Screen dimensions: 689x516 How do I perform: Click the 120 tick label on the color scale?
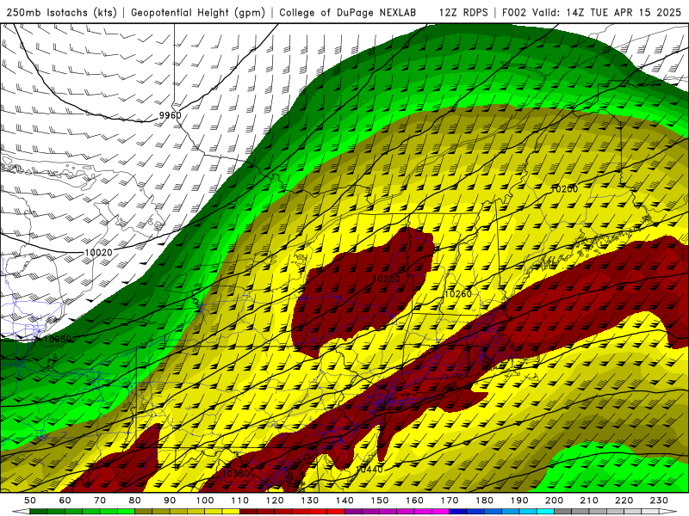point(275,501)
